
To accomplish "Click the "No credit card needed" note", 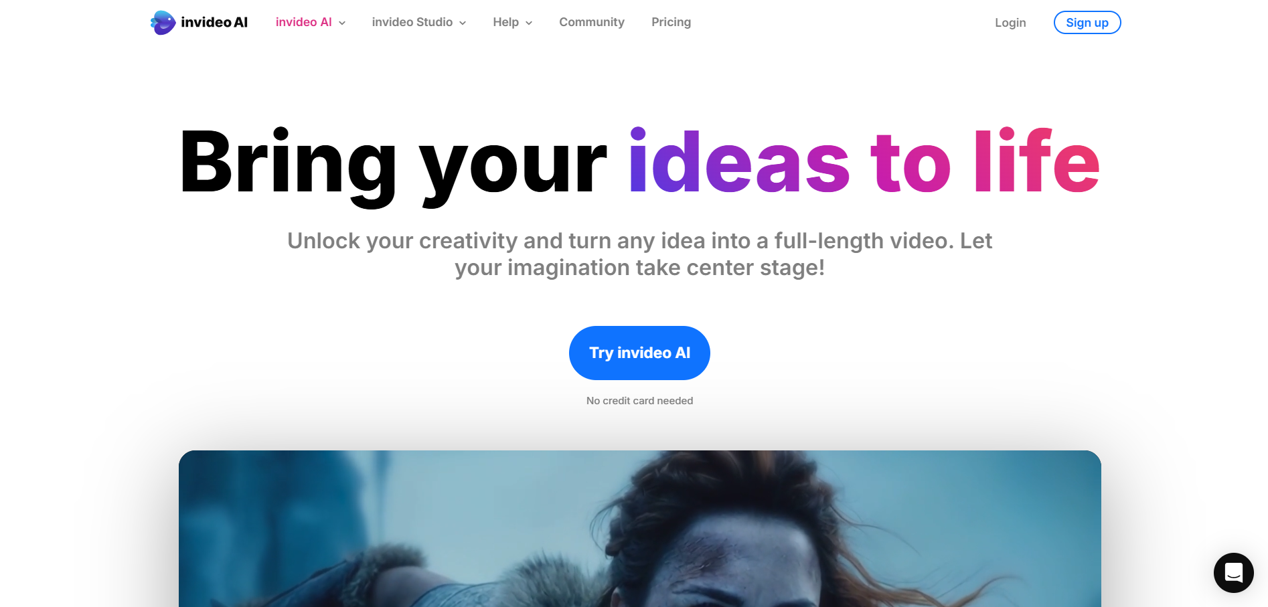I will point(639,401).
